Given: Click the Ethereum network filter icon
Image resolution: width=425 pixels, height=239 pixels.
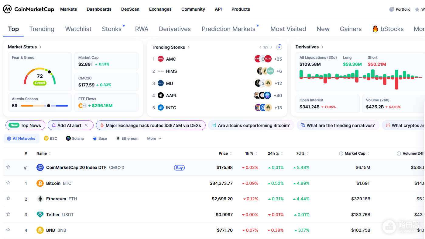Looking at the screenshot, I should (118, 139).
